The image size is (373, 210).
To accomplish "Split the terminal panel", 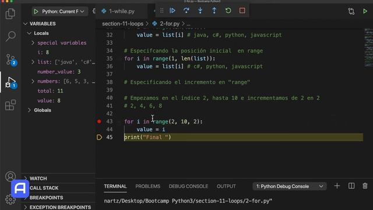I will point(351,186).
